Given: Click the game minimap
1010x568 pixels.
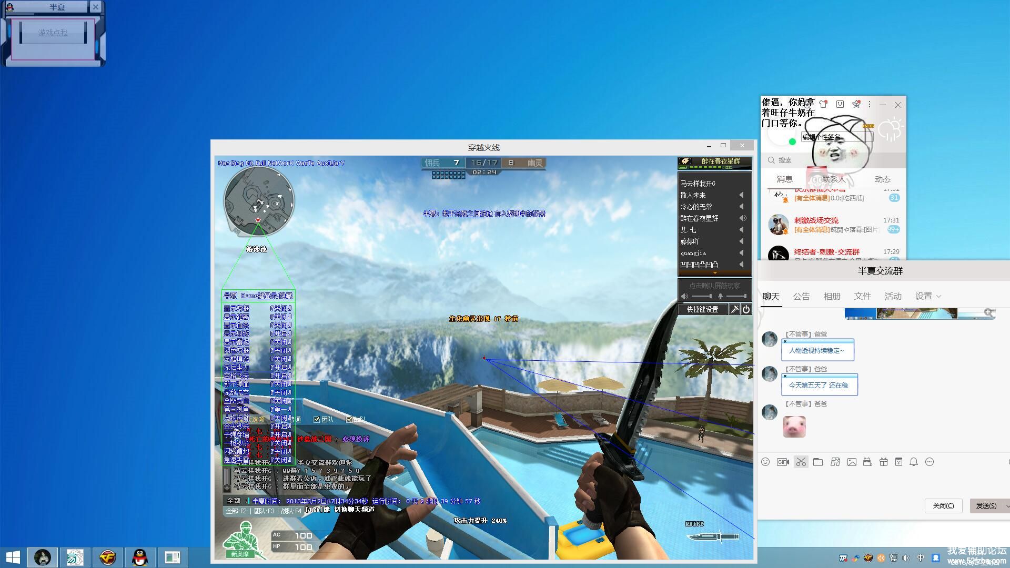Looking at the screenshot, I should coord(259,202).
